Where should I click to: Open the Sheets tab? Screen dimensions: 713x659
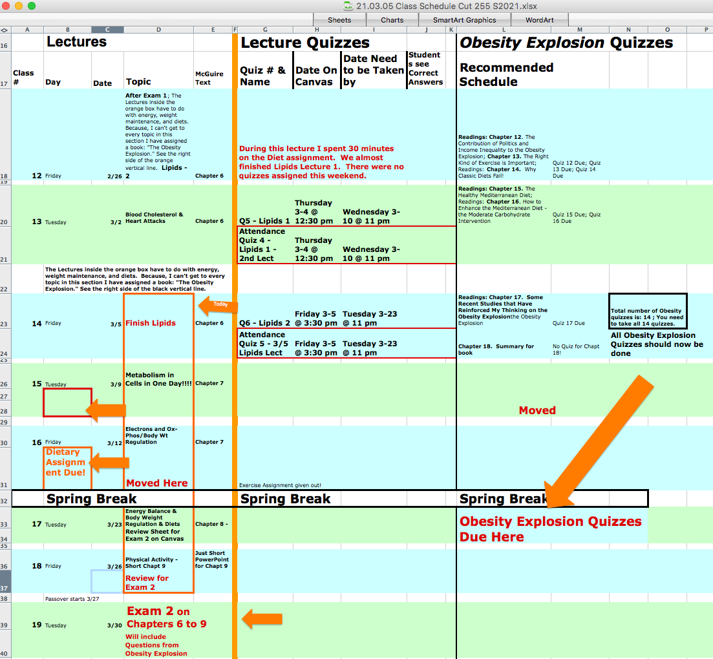coord(339,20)
